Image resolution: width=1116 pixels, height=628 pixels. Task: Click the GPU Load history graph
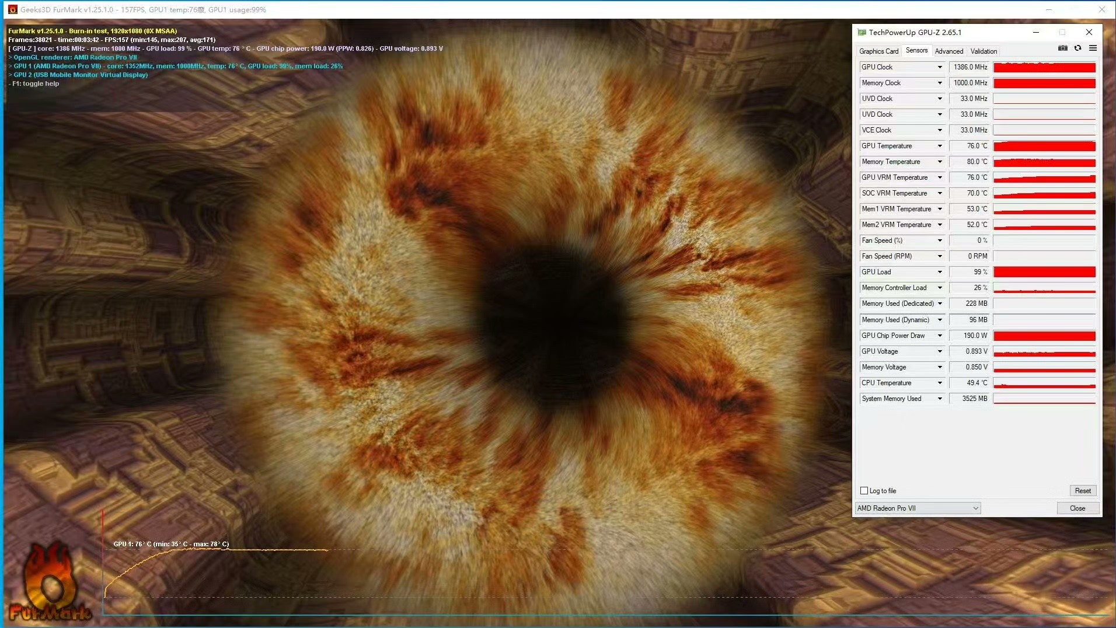coord(1044,272)
